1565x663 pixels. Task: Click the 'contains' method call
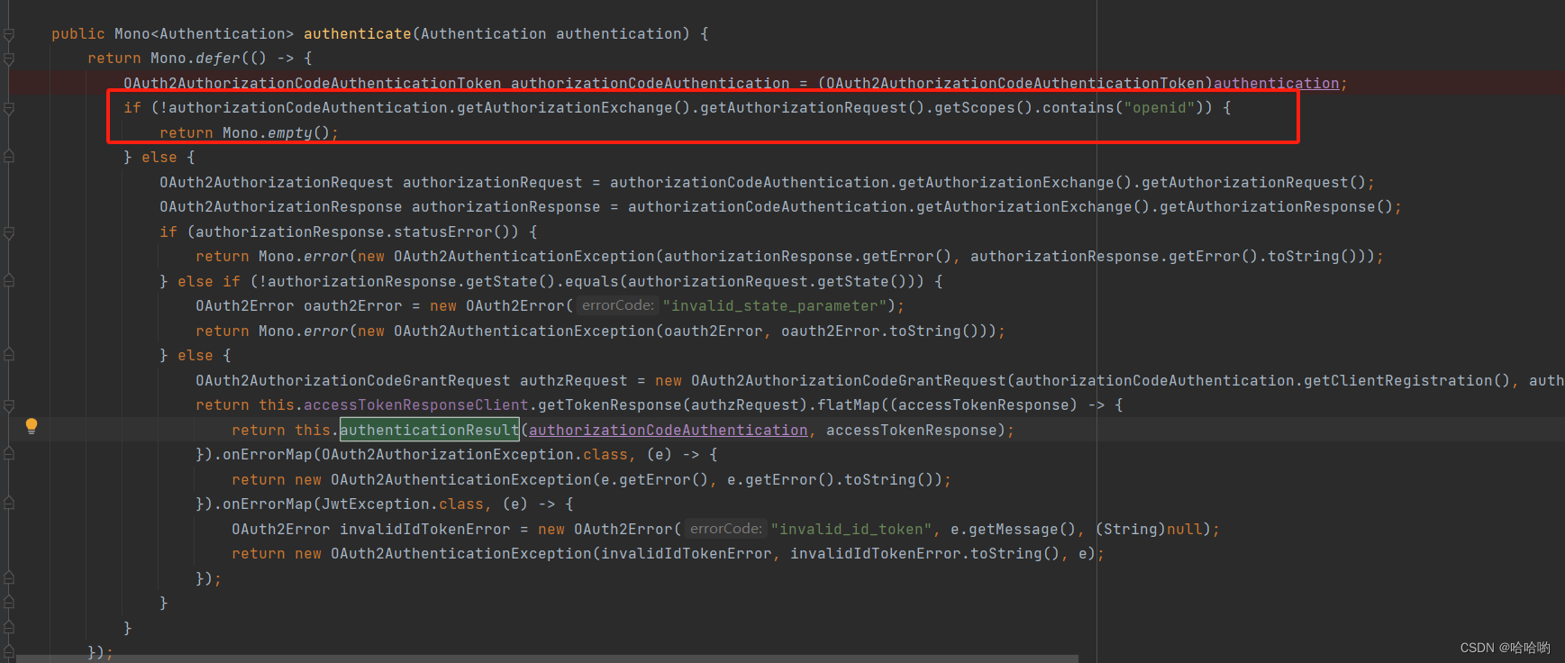(1078, 108)
